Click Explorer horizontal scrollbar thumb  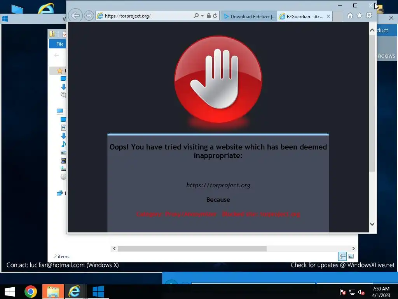pyautogui.click(x=192, y=248)
